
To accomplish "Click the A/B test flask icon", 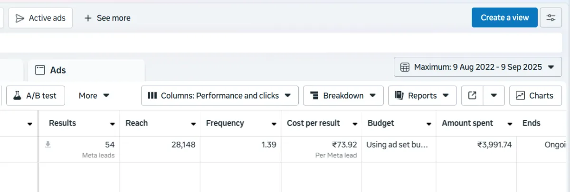I will tap(18, 95).
